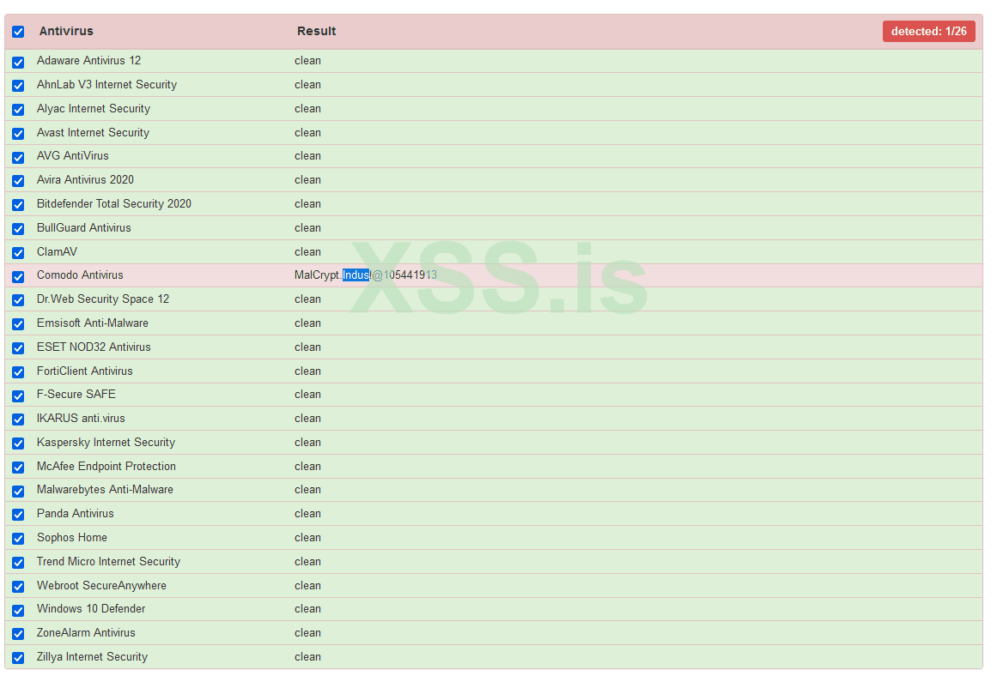Uncheck the Zillya Internet Security checkbox
The width and height of the screenshot is (997, 676).
tap(18, 658)
